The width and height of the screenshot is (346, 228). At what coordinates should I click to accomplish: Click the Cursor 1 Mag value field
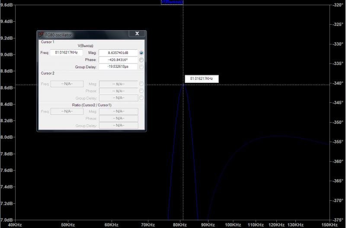point(118,53)
